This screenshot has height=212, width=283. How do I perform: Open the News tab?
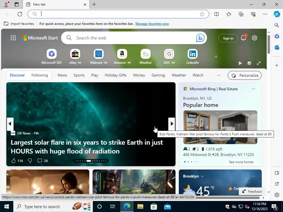pyautogui.click(x=62, y=75)
